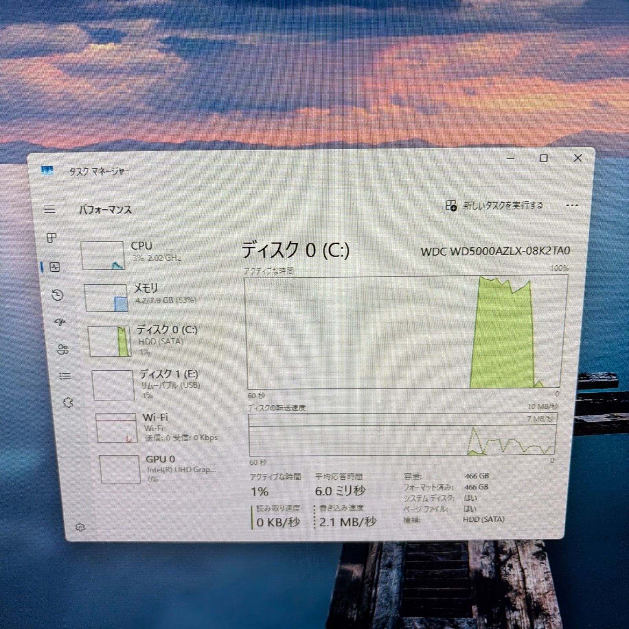The image size is (629, 629).
Task: Click the 新しいタスクを実行する button
Action: click(495, 206)
